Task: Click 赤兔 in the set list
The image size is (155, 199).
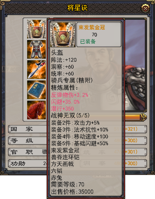Action: coord(57,178)
